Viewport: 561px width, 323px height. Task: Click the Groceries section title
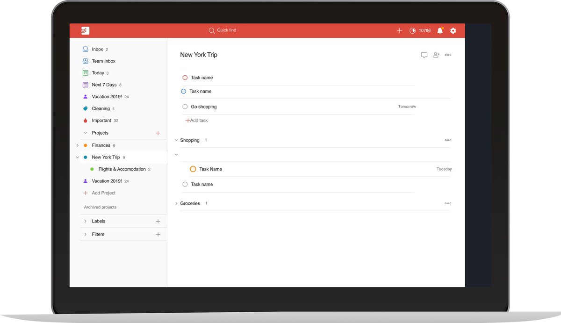click(x=190, y=203)
